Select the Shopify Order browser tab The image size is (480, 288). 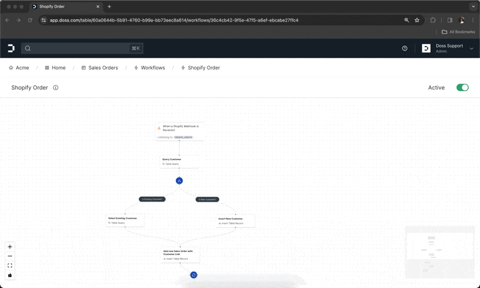(x=65, y=7)
